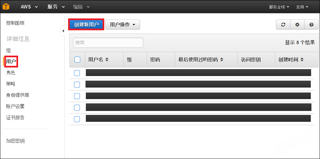Open the AWS dropdown menu
Screen dimensions: 320x159
pos(29,7)
